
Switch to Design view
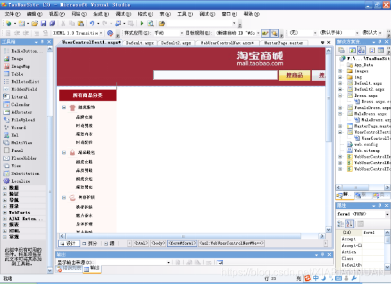69,244
